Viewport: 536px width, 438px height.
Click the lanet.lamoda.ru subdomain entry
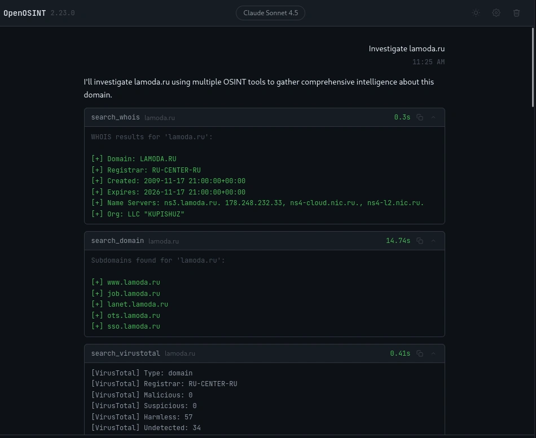point(130,304)
